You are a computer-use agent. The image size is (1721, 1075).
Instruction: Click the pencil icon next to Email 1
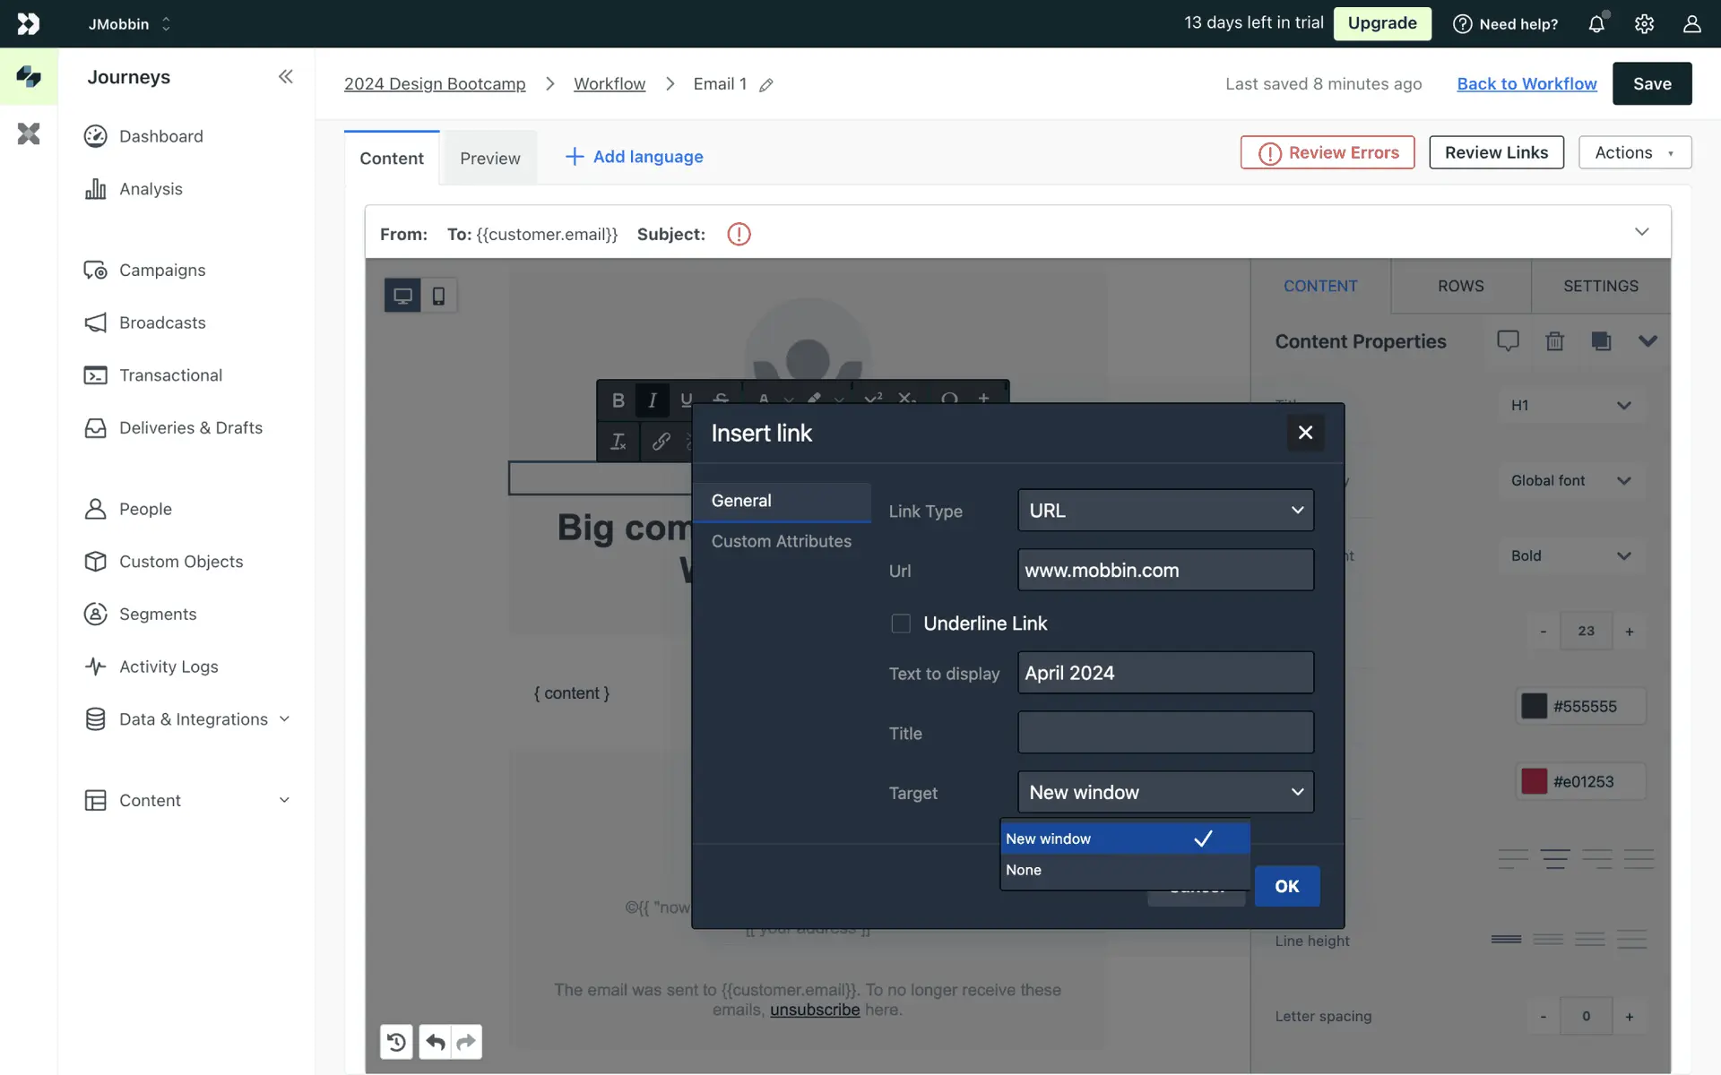coord(766,85)
